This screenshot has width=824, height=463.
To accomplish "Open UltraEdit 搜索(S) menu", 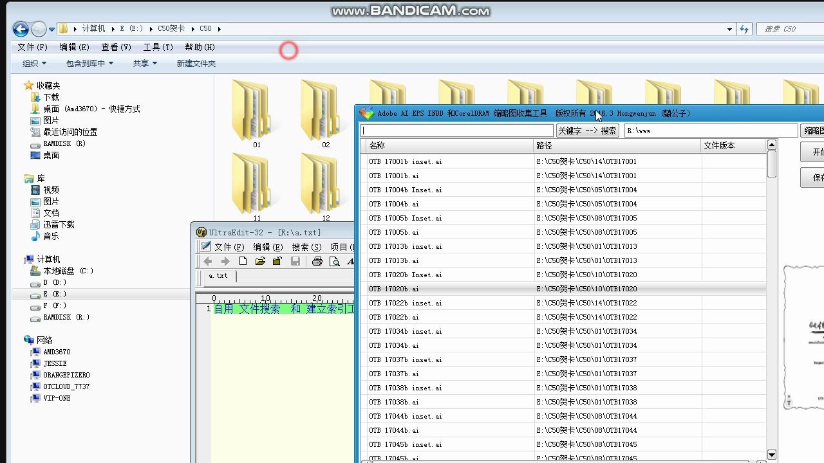I will pyautogui.click(x=306, y=247).
